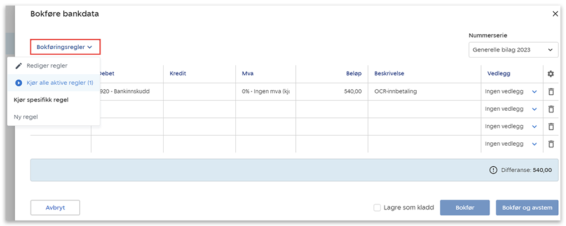Enable the Lagre som kladd checkbox
The width and height of the screenshot is (566, 226).
pyautogui.click(x=377, y=208)
